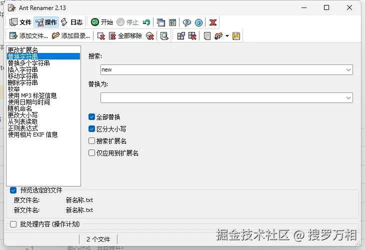Enable the 搜索扩展名 checkbox
The image size is (365, 250).
point(91,141)
